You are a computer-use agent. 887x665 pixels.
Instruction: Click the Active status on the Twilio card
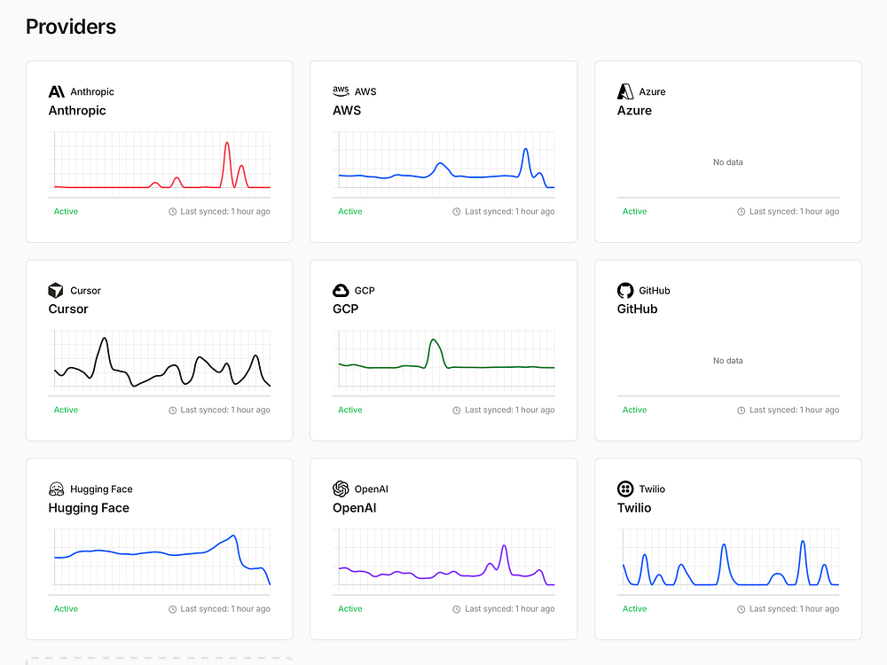(x=635, y=609)
